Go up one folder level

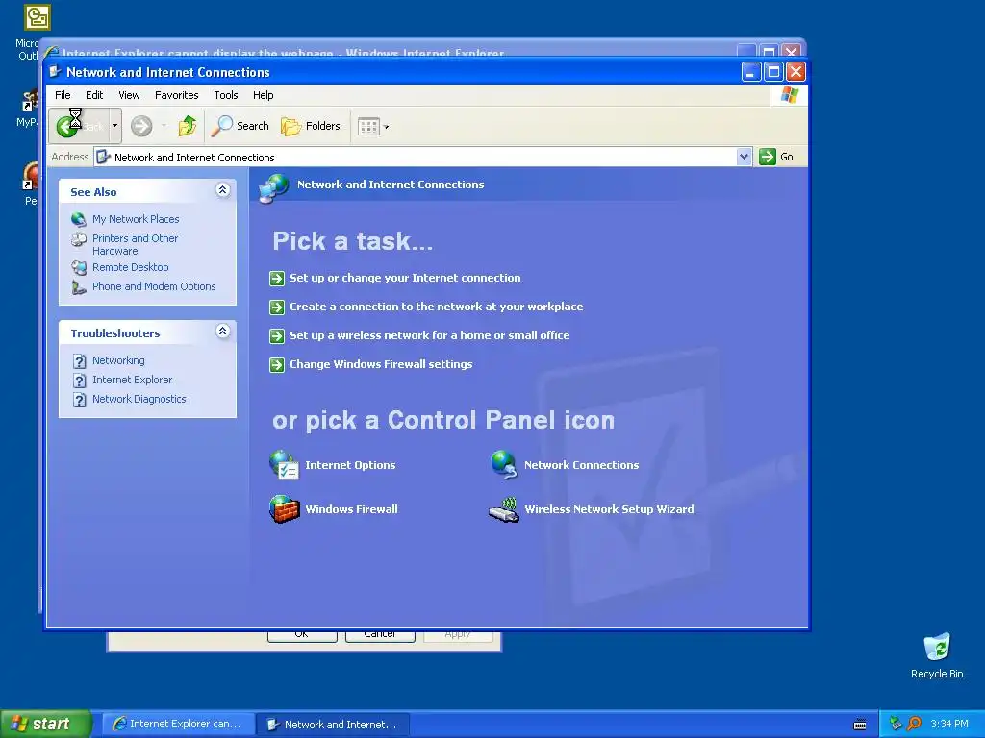click(188, 126)
